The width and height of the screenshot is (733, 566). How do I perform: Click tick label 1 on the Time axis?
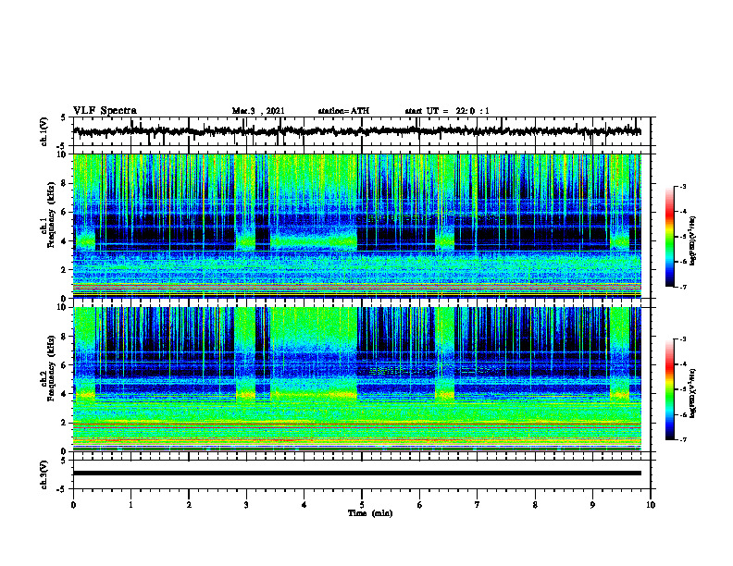(130, 505)
